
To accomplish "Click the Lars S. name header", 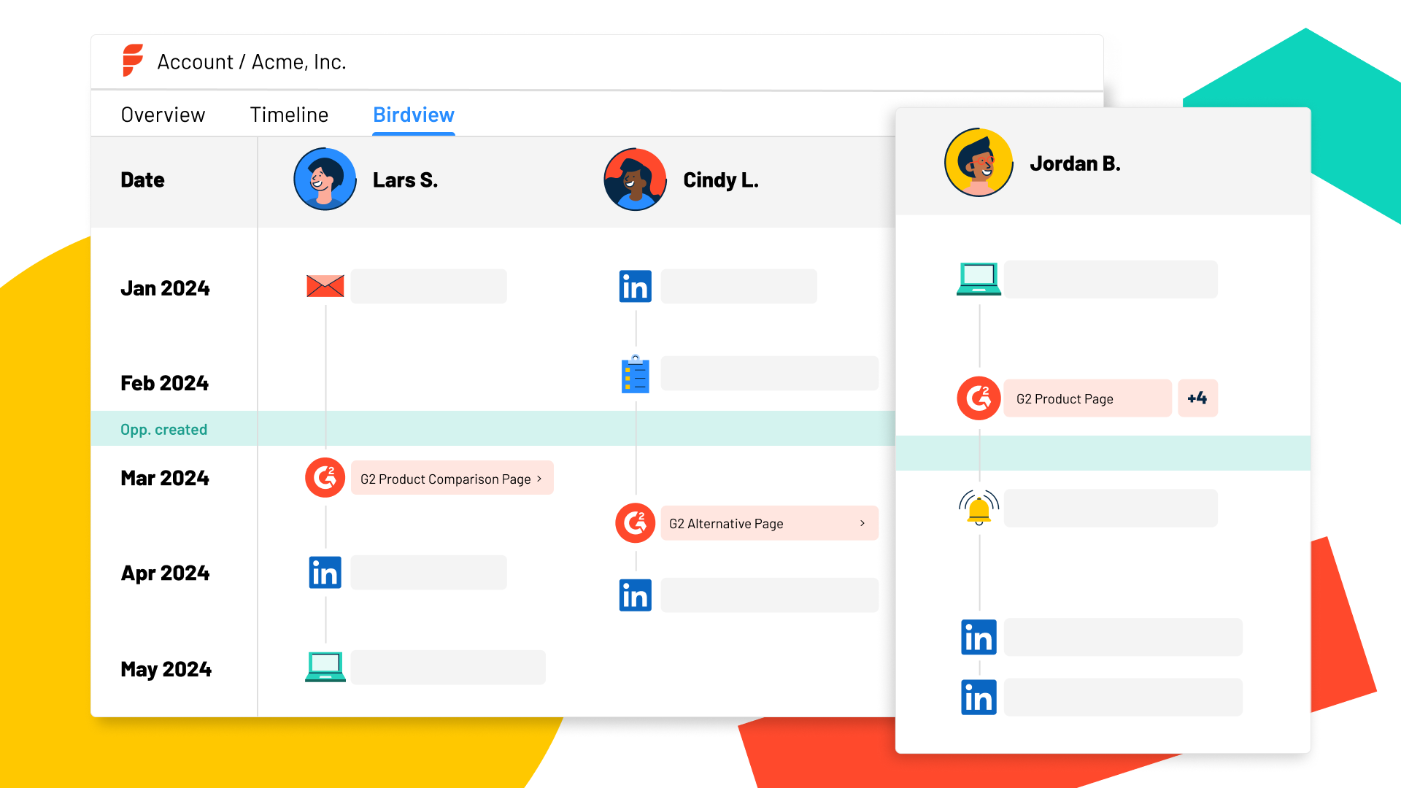I will coord(405,180).
